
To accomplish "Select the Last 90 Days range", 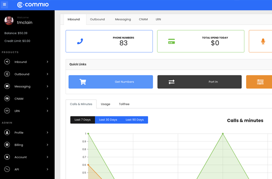I will pos(135,120).
